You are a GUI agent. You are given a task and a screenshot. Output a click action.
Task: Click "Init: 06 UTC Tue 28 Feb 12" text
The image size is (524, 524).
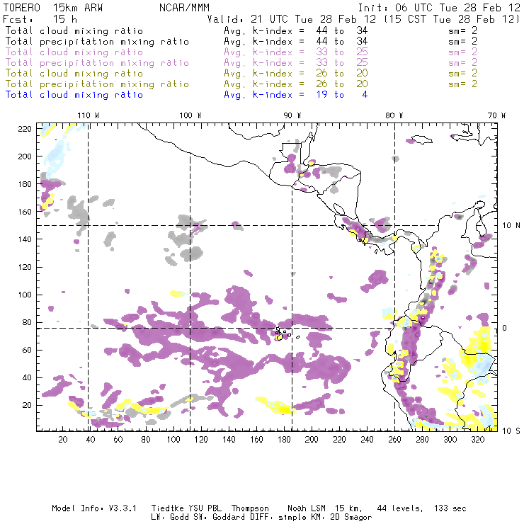click(439, 8)
